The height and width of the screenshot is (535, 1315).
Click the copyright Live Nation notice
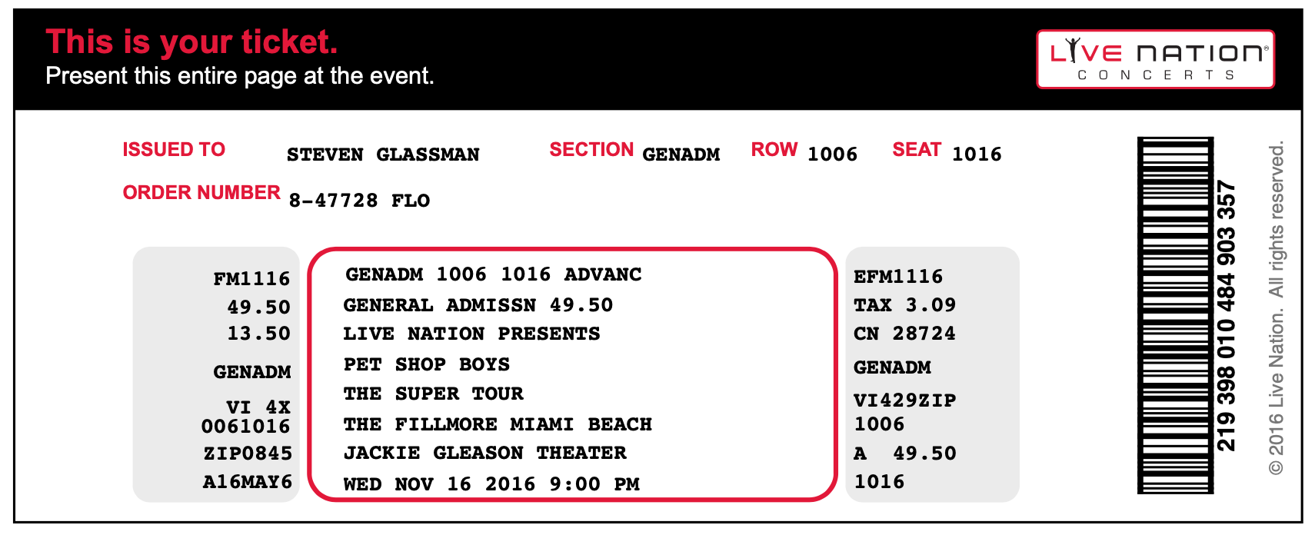click(x=1276, y=307)
